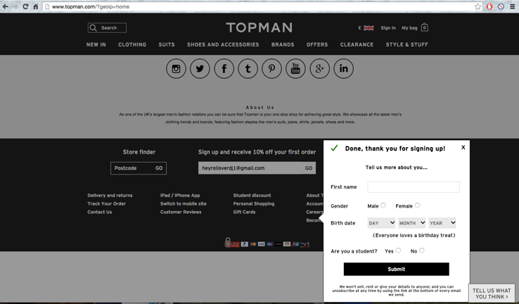Open the STYLE & STUFF menu
519x304 pixels.
406,45
